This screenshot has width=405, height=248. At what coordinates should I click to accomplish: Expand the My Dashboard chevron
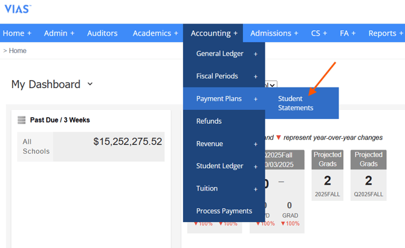[x=90, y=84]
